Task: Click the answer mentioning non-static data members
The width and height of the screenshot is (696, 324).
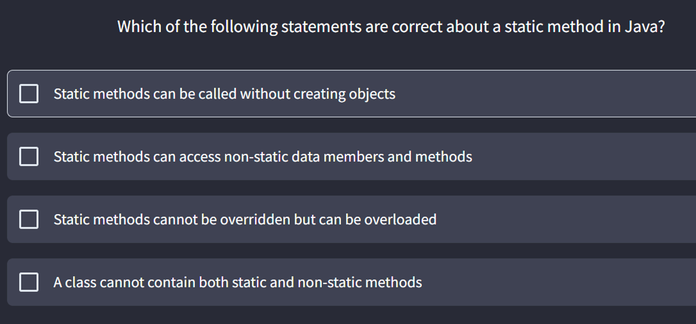Action: point(262,156)
